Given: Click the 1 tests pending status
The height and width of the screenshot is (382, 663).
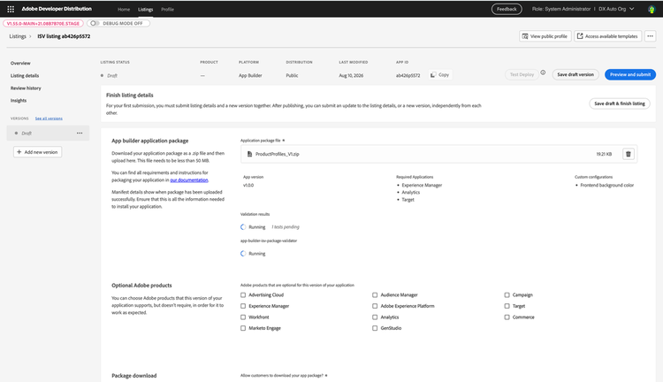Looking at the screenshot, I should tap(285, 227).
